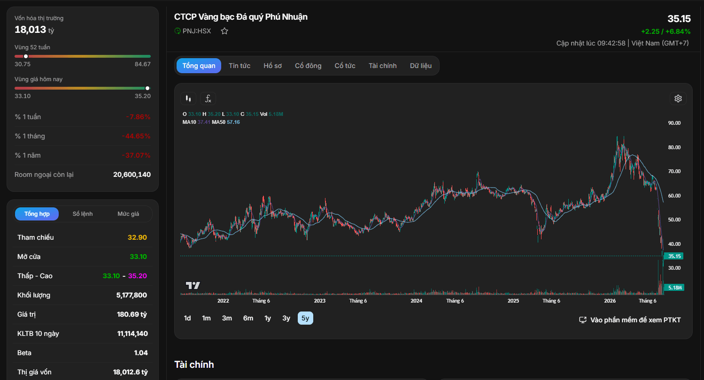Click the TradingView logo on chart
The width and height of the screenshot is (704, 380).
click(193, 285)
